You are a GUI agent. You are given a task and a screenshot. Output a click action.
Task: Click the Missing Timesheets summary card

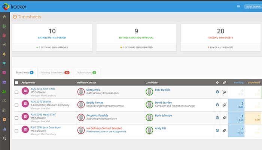click(220, 37)
